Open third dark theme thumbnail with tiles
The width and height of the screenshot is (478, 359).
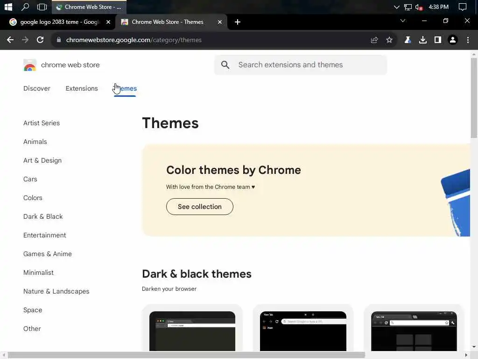[x=414, y=331]
